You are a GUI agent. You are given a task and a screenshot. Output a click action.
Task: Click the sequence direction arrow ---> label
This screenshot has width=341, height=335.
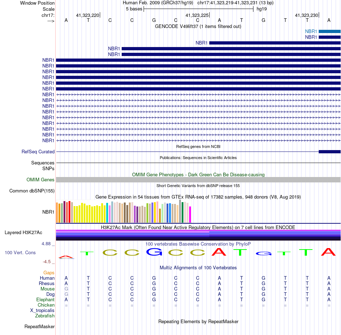51,21
